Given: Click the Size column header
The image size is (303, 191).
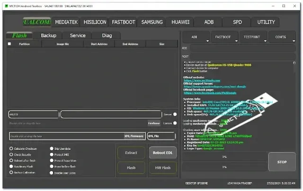Looking at the screenshot, I should pyautogui.click(x=162, y=44).
